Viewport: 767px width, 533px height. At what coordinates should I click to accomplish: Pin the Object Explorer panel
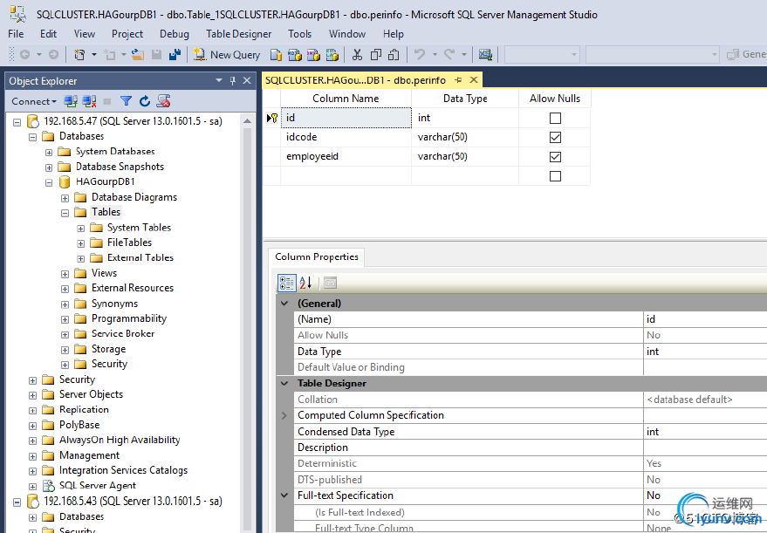(x=233, y=80)
